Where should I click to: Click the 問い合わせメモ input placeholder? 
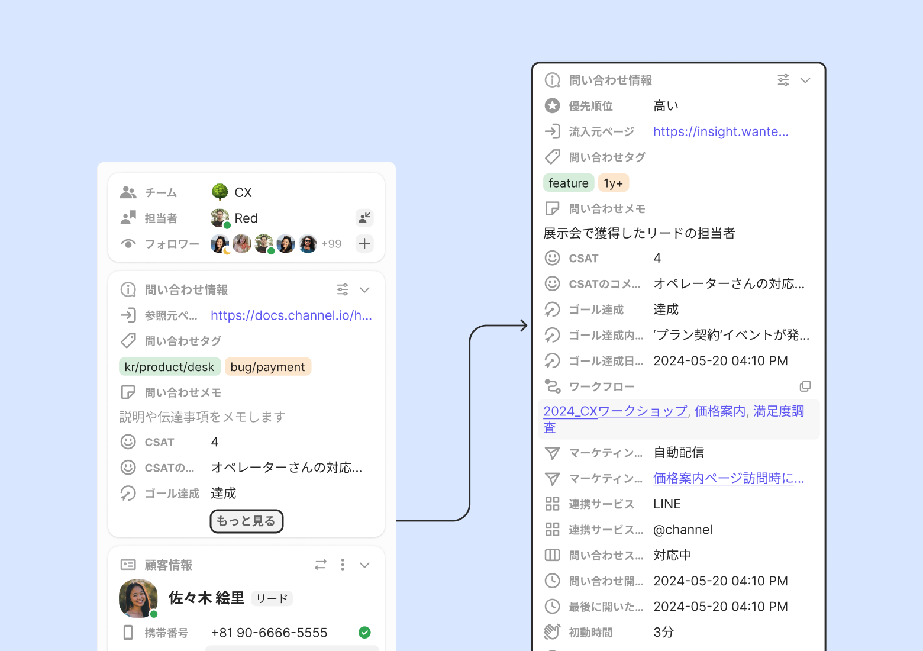202,417
